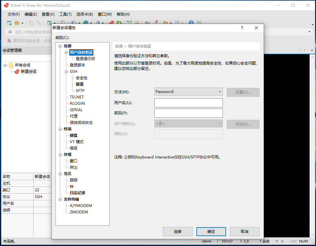The width and height of the screenshot is (316, 246).
Task: Select SFTP in the category tree
Action: click(80, 91)
